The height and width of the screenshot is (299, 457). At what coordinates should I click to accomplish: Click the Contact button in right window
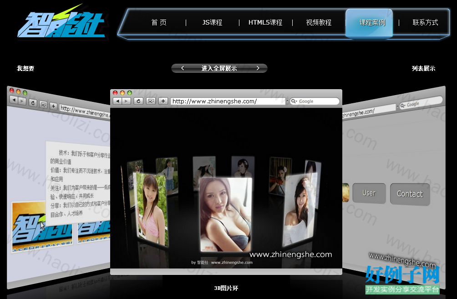tap(410, 194)
